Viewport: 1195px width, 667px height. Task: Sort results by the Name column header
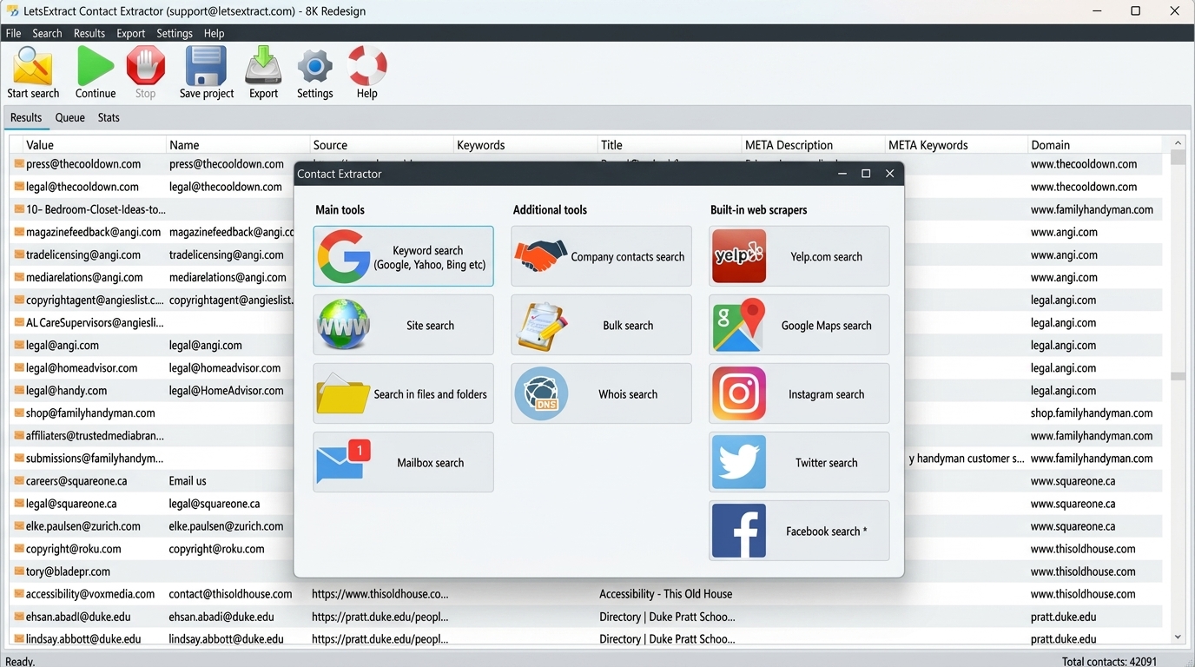pyautogui.click(x=238, y=145)
